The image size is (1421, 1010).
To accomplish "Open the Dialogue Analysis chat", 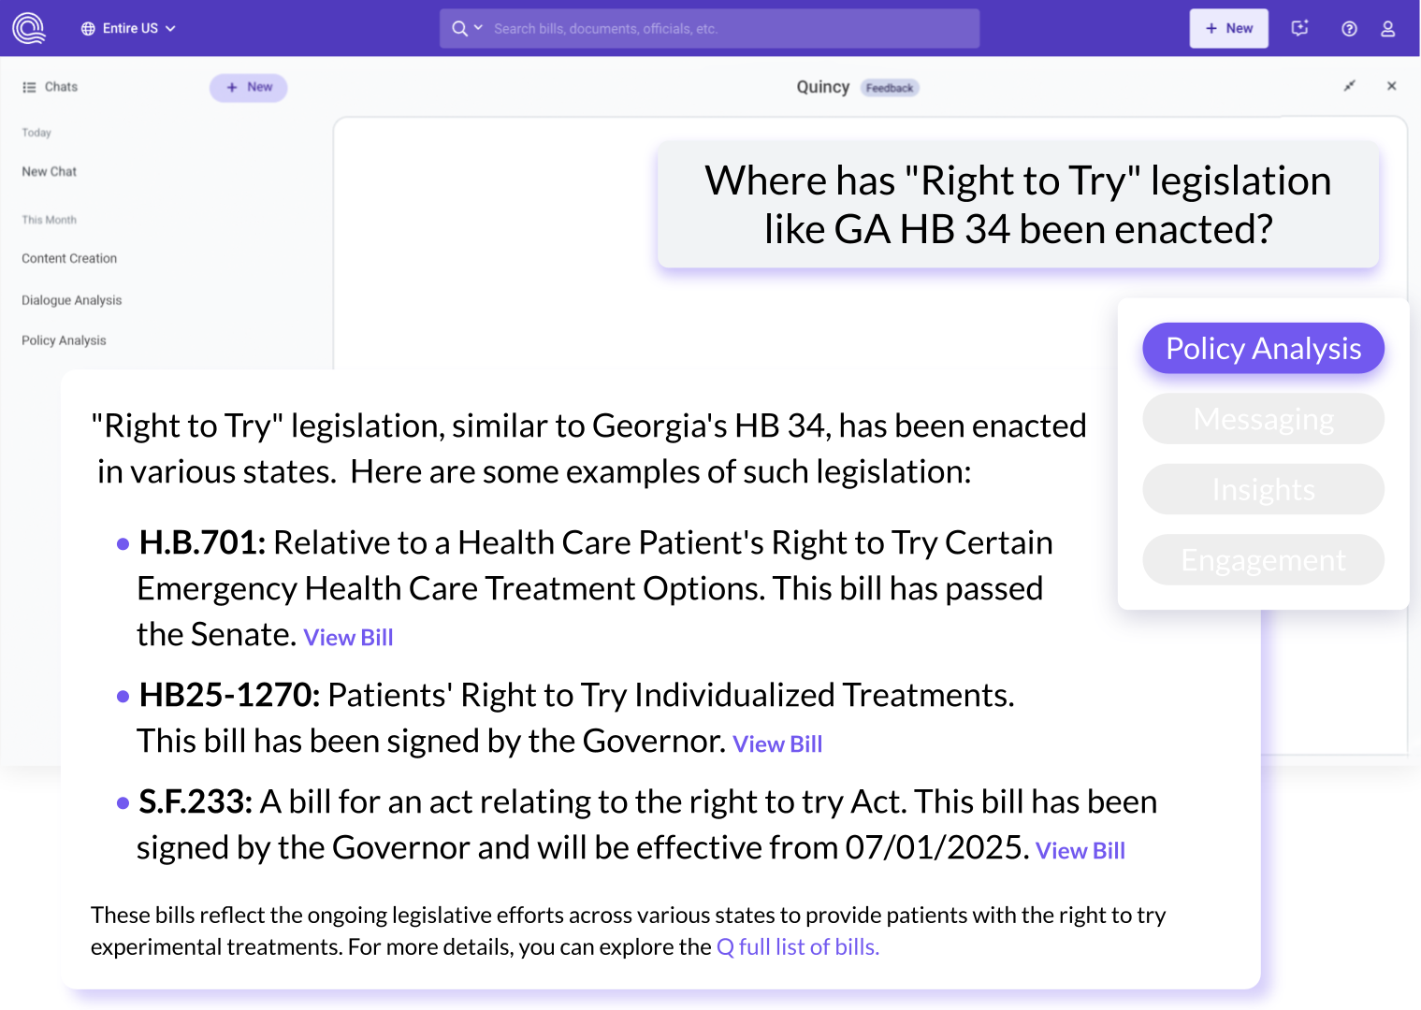I will (x=72, y=300).
